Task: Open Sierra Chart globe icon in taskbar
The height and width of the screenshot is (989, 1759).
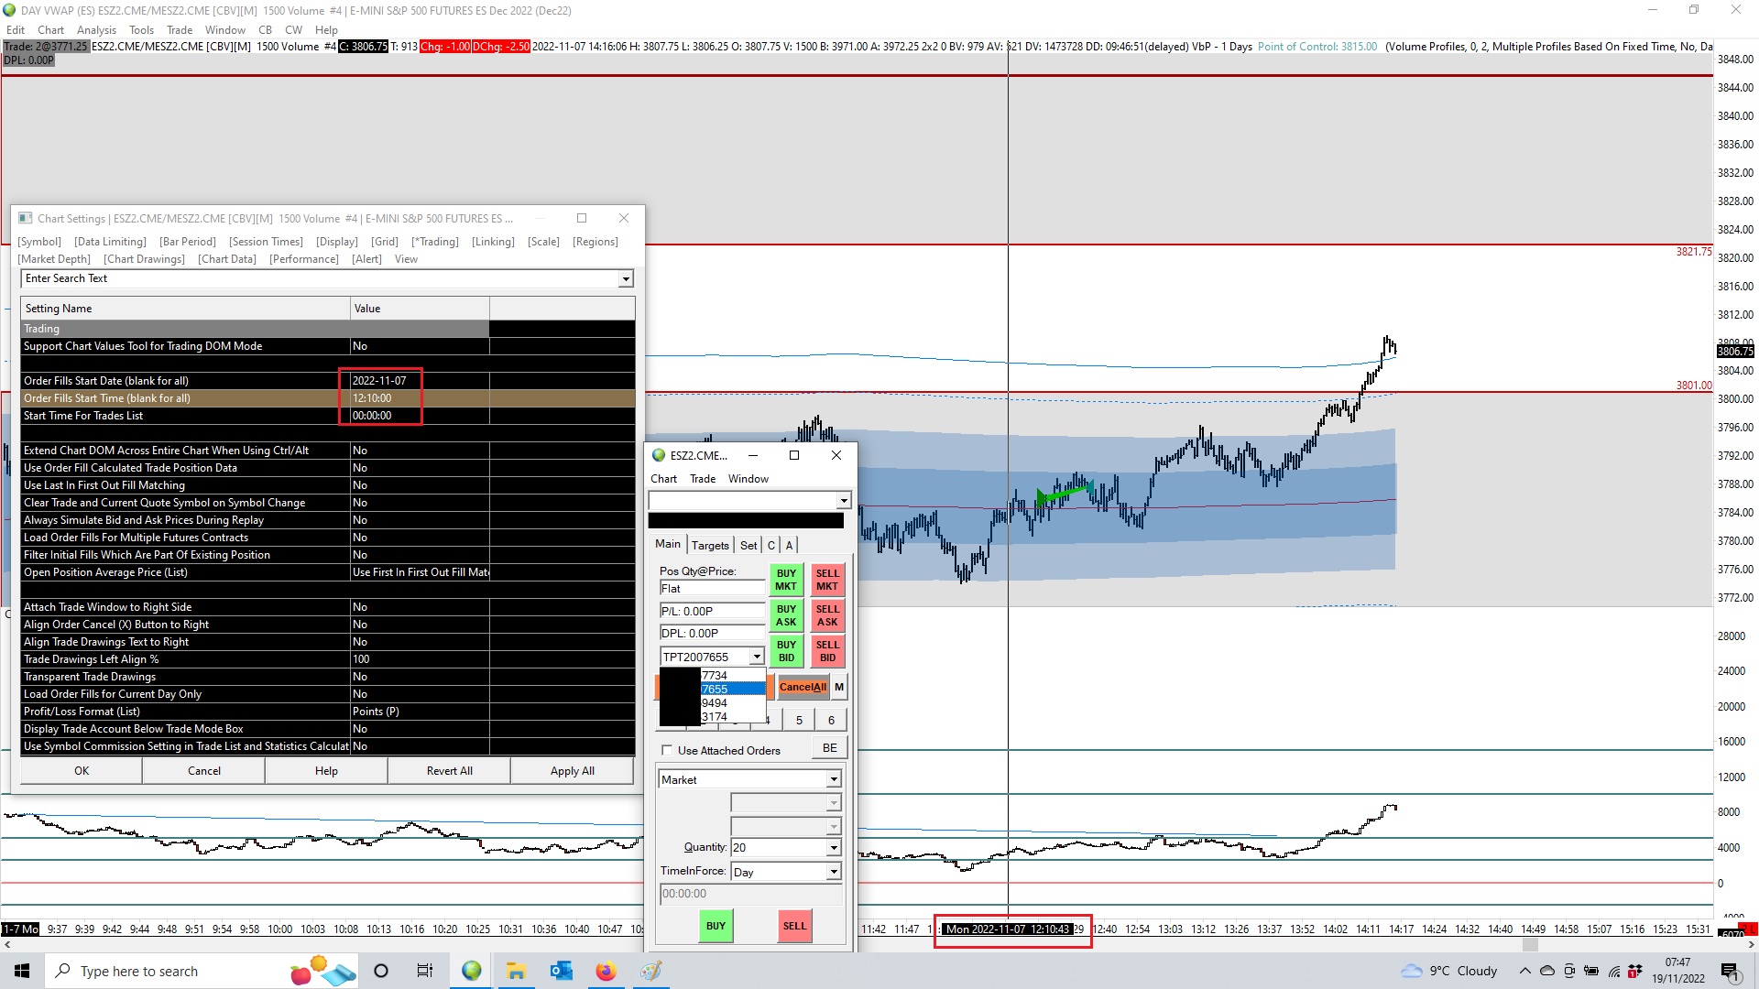Action: pyautogui.click(x=472, y=971)
